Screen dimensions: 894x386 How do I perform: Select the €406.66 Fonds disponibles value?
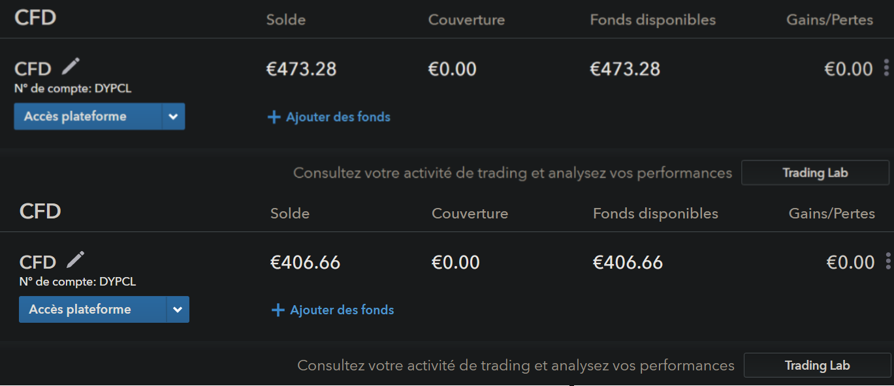[x=628, y=262]
